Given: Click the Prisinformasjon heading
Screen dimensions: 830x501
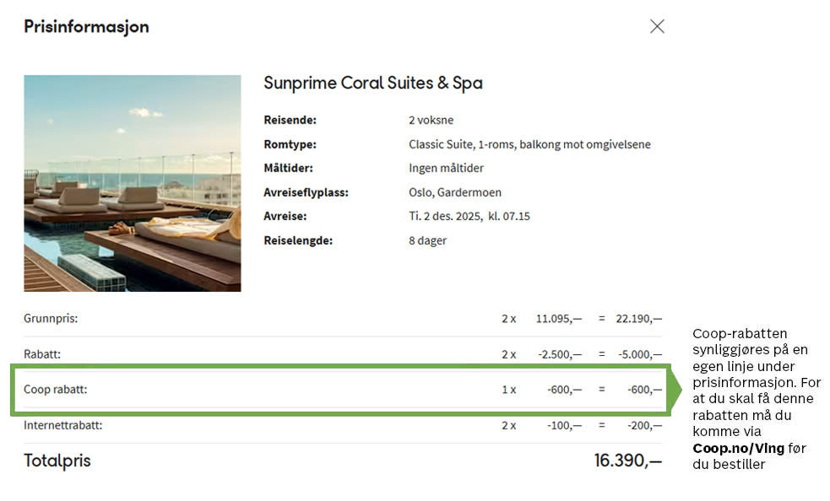Looking at the screenshot, I should [86, 27].
